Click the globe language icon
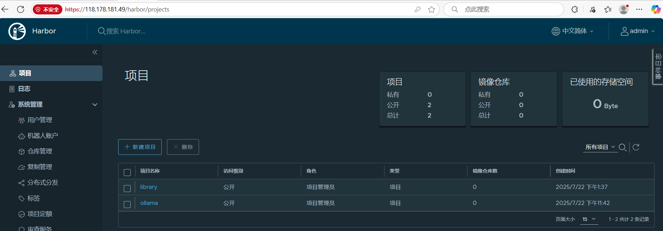The width and height of the screenshot is (663, 231). click(556, 31)
